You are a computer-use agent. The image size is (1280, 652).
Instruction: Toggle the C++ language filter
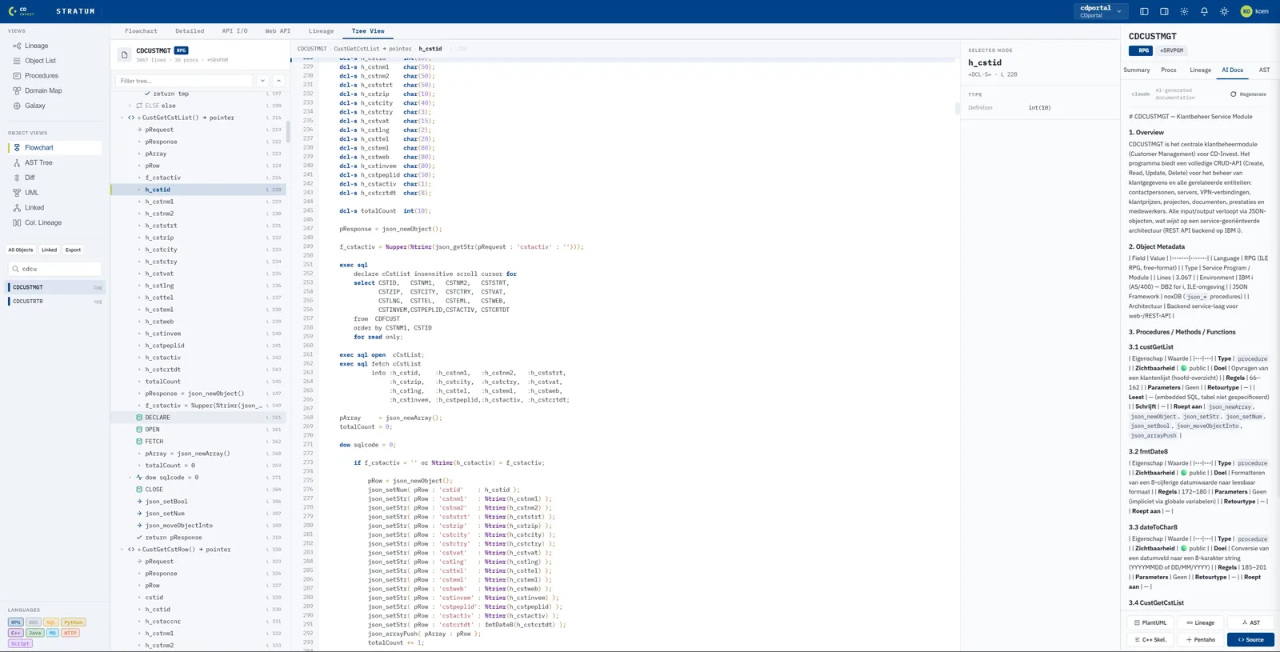pyautogui.click(x=15, y=633)
